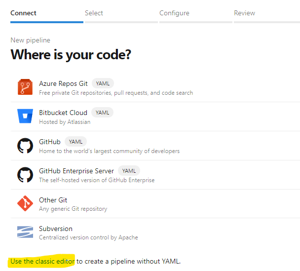Click 'Free private Git repositories' description
The image size is (300, 271).
click(x=116, y=93)
